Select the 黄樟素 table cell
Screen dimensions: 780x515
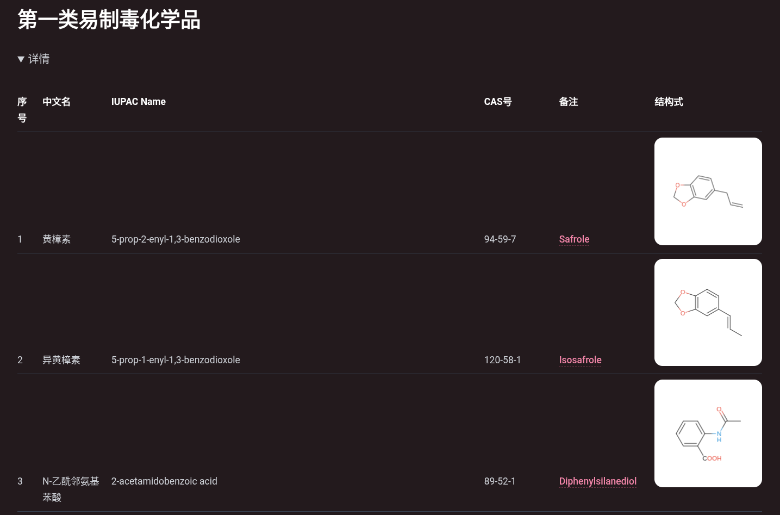(57, 239)
